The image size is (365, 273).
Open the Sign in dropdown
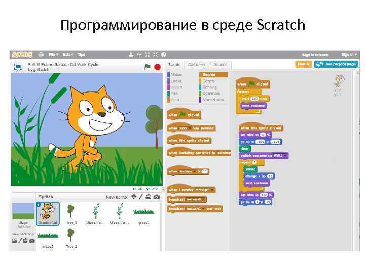click(349, 55)
